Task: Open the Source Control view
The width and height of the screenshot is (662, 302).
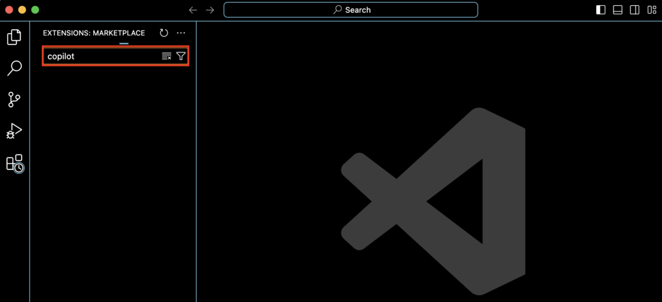Action: coord(14,100)
